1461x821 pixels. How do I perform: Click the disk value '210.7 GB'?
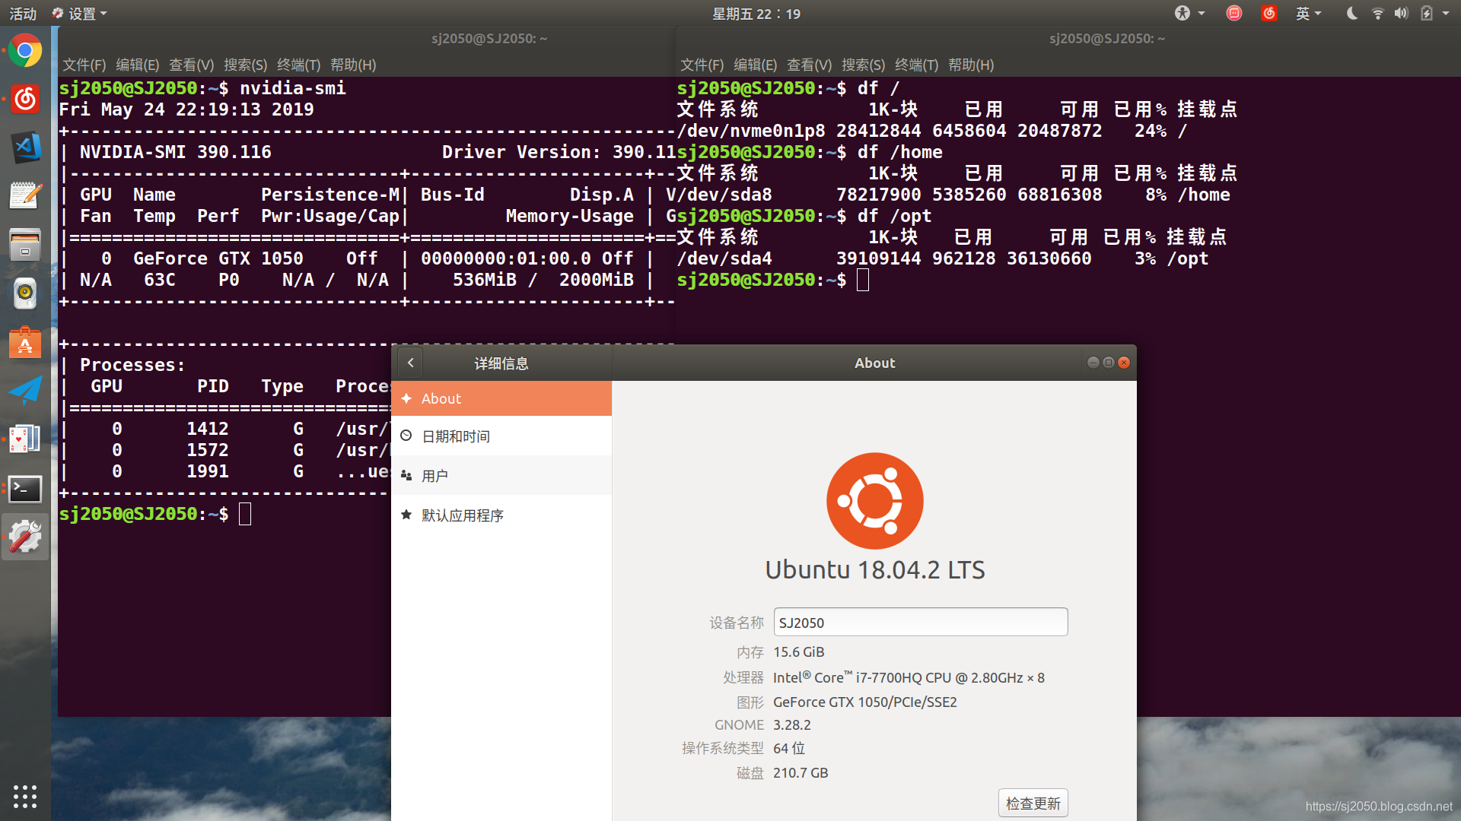801,772
